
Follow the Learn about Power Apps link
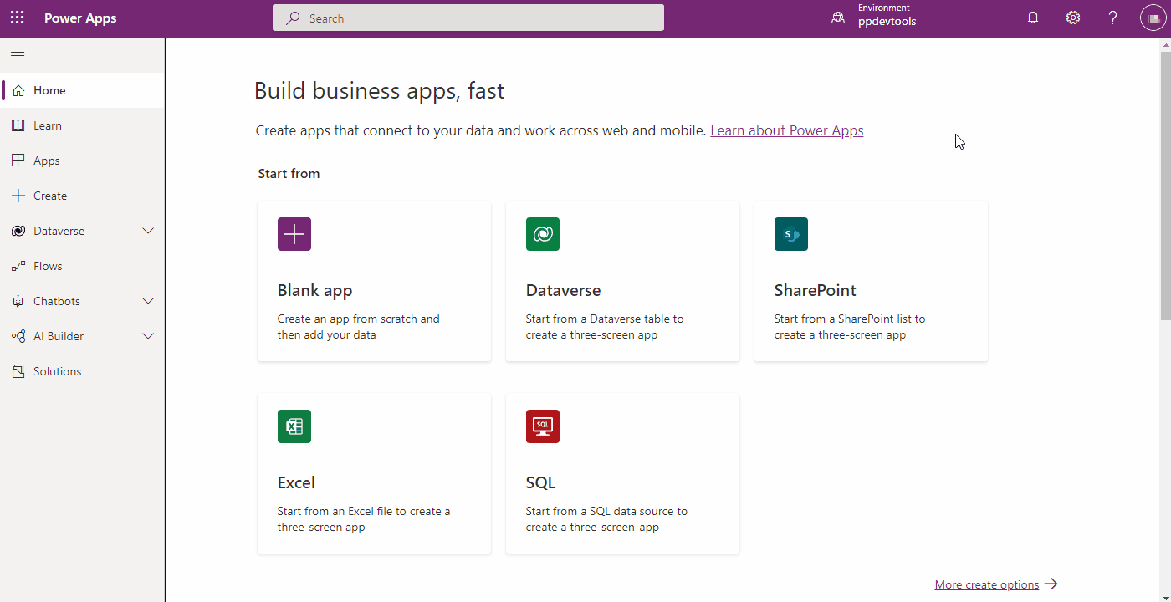[786, 130]
